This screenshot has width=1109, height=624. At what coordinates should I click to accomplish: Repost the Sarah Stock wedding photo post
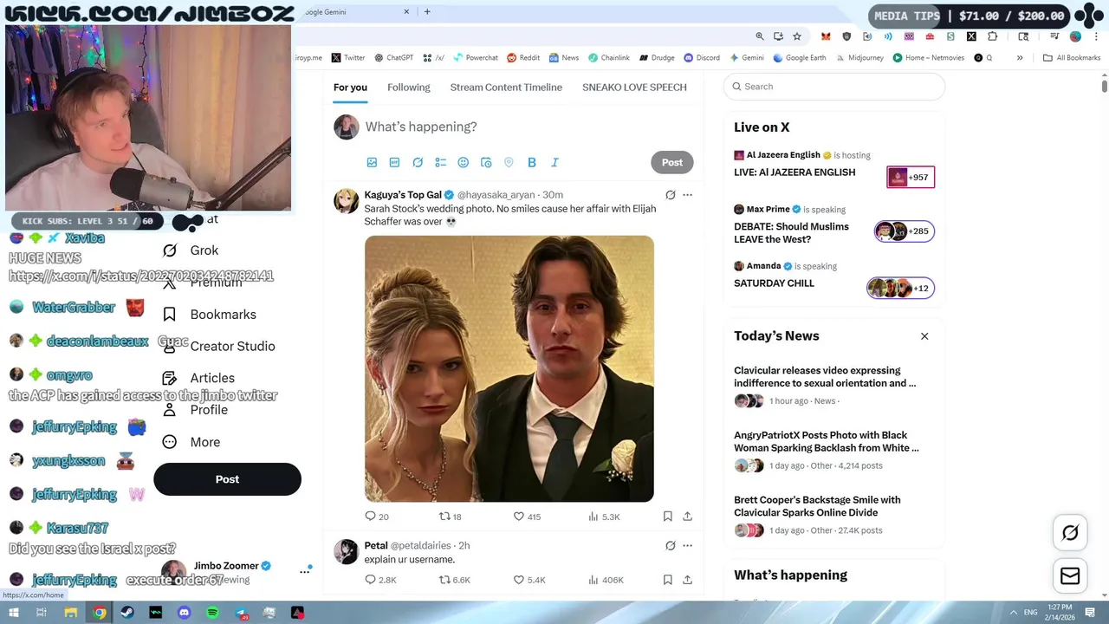coord(450,517)
